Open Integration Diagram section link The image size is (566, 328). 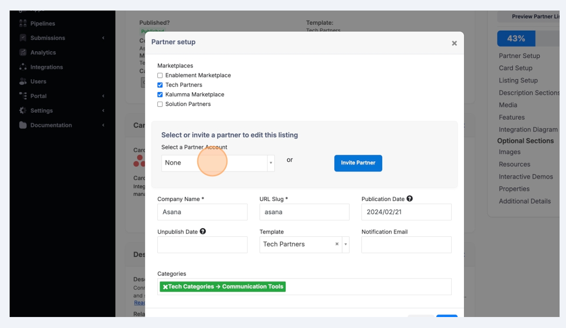(528, 130)
